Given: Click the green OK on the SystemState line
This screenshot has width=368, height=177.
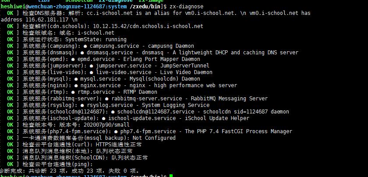Looking at the screenshot, I should coord(10,39).
